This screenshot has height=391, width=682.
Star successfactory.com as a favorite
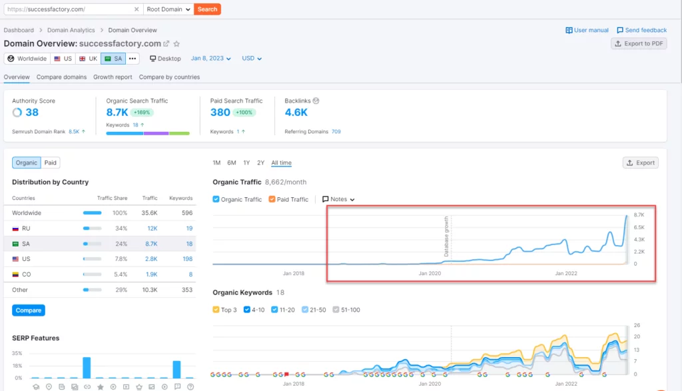[x=176, y=44]
